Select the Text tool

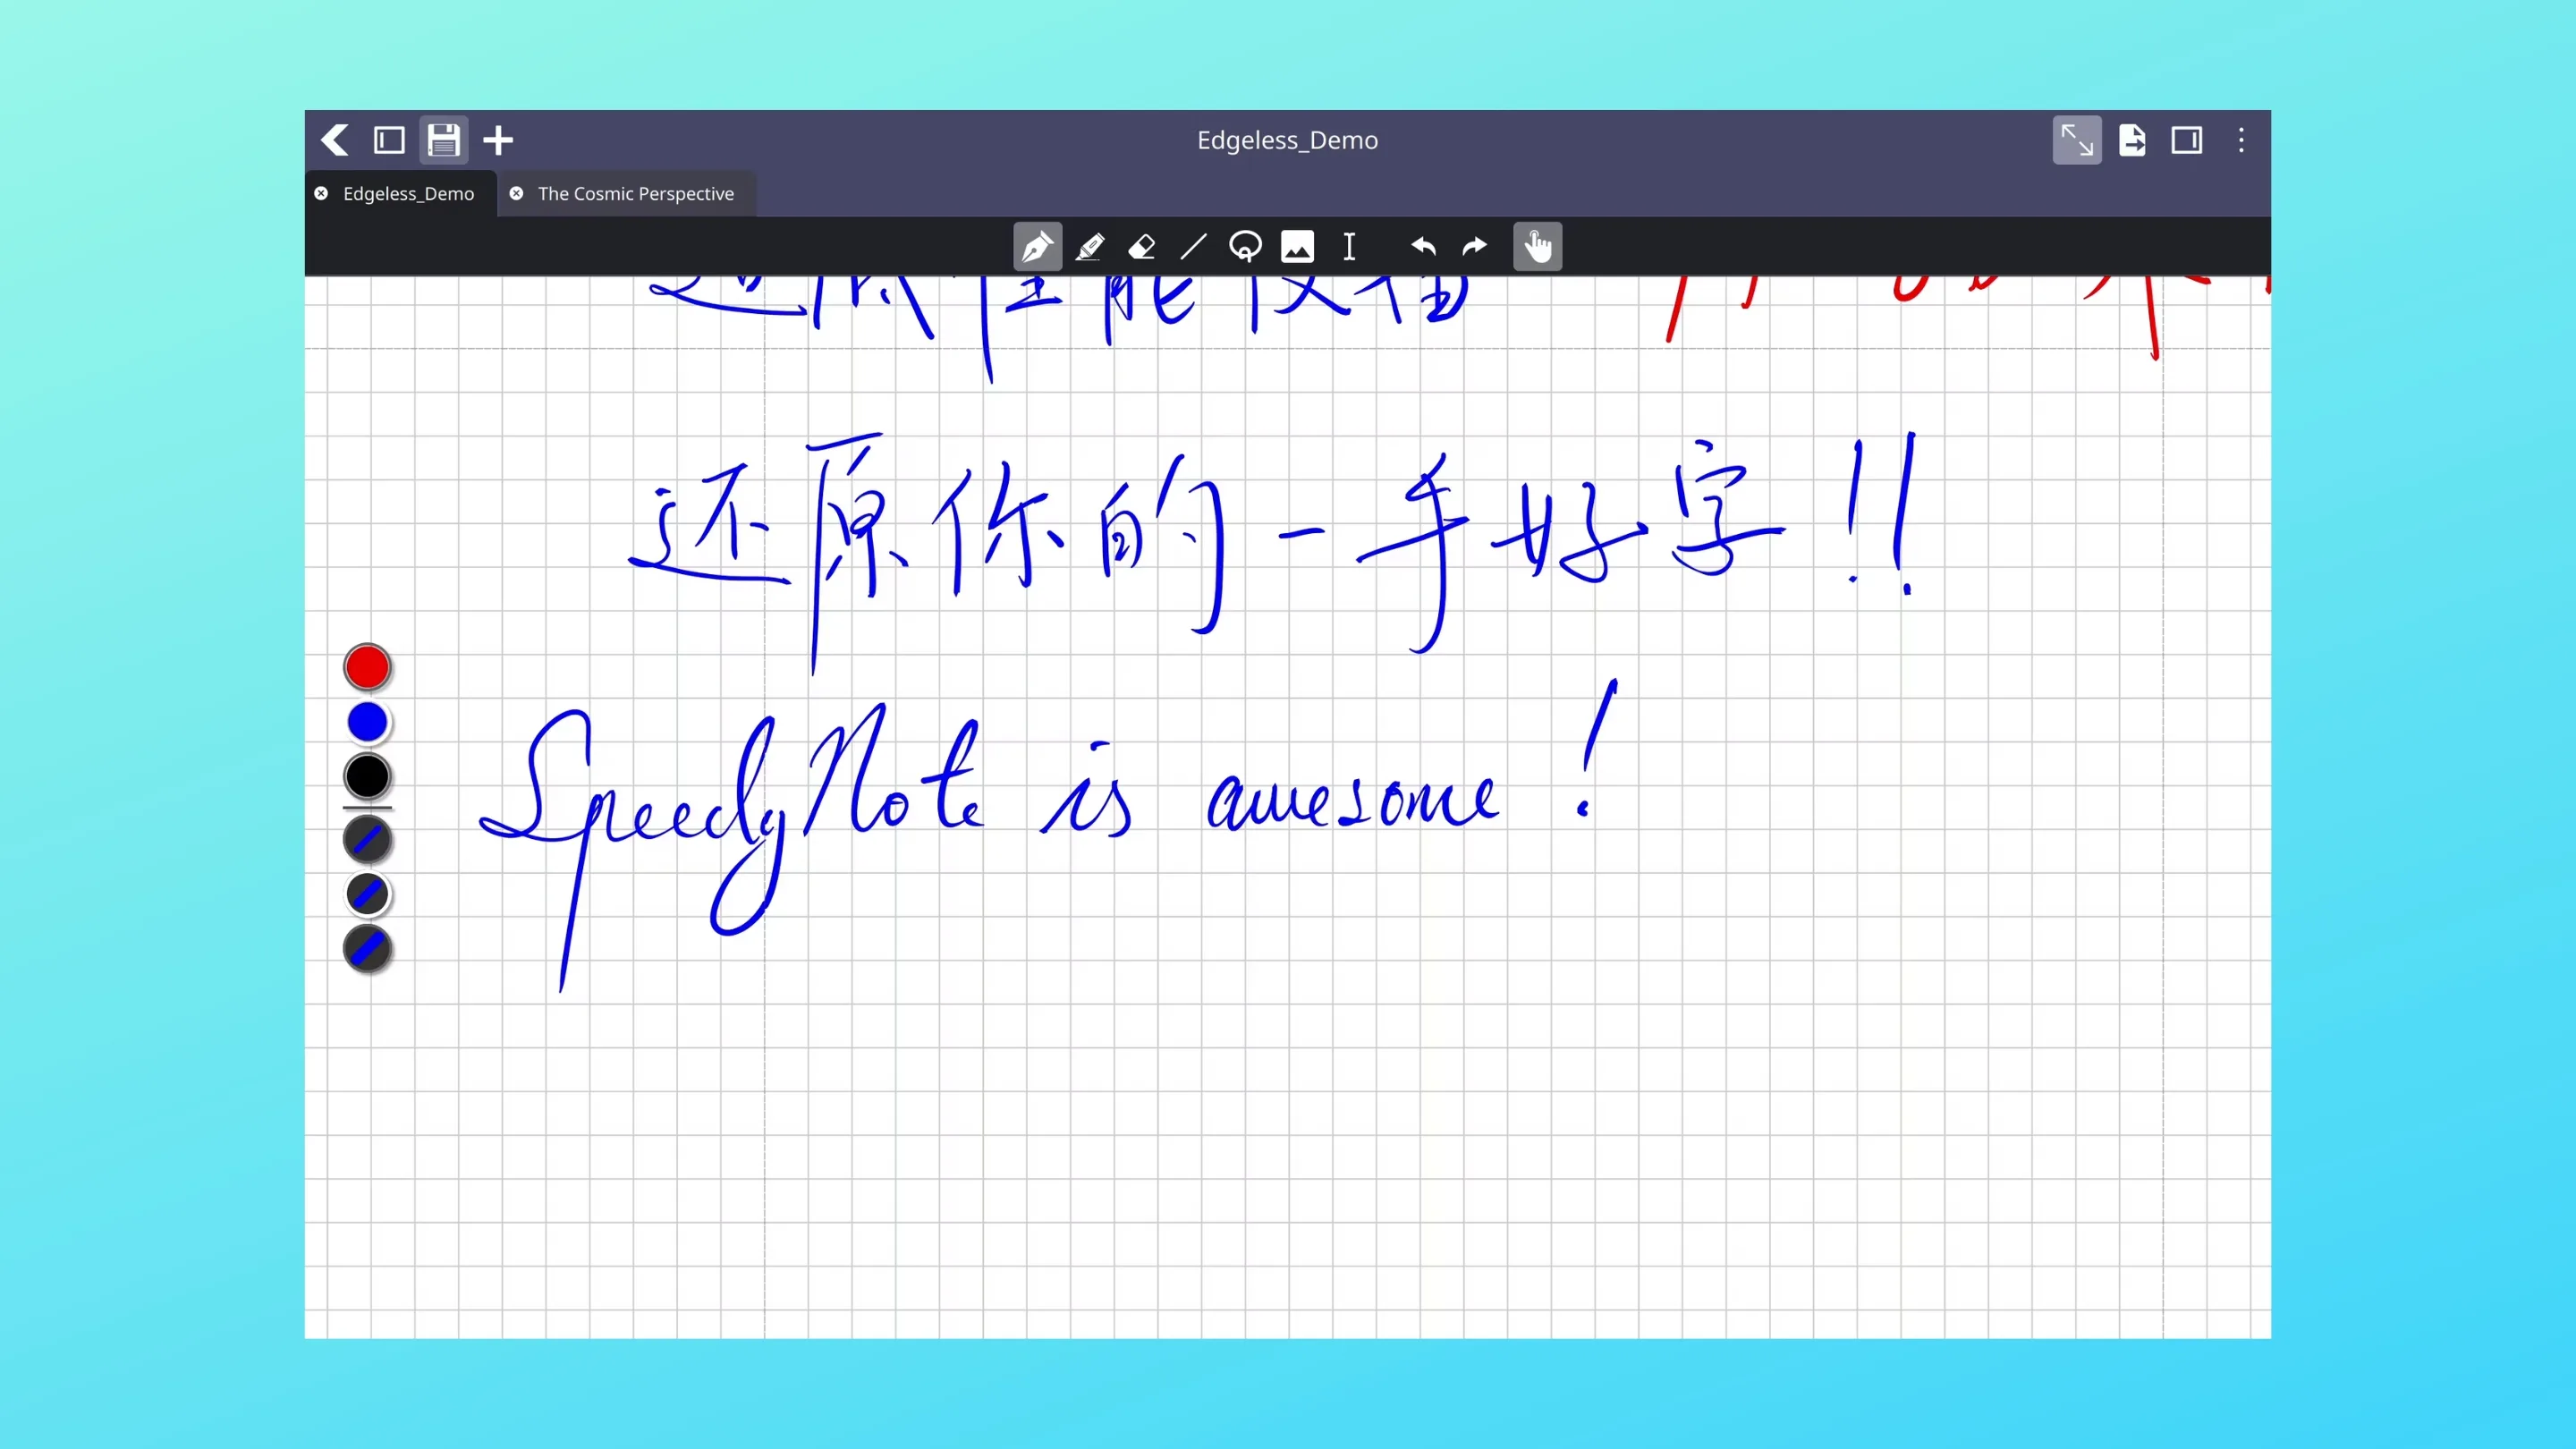click(1349, 247)
